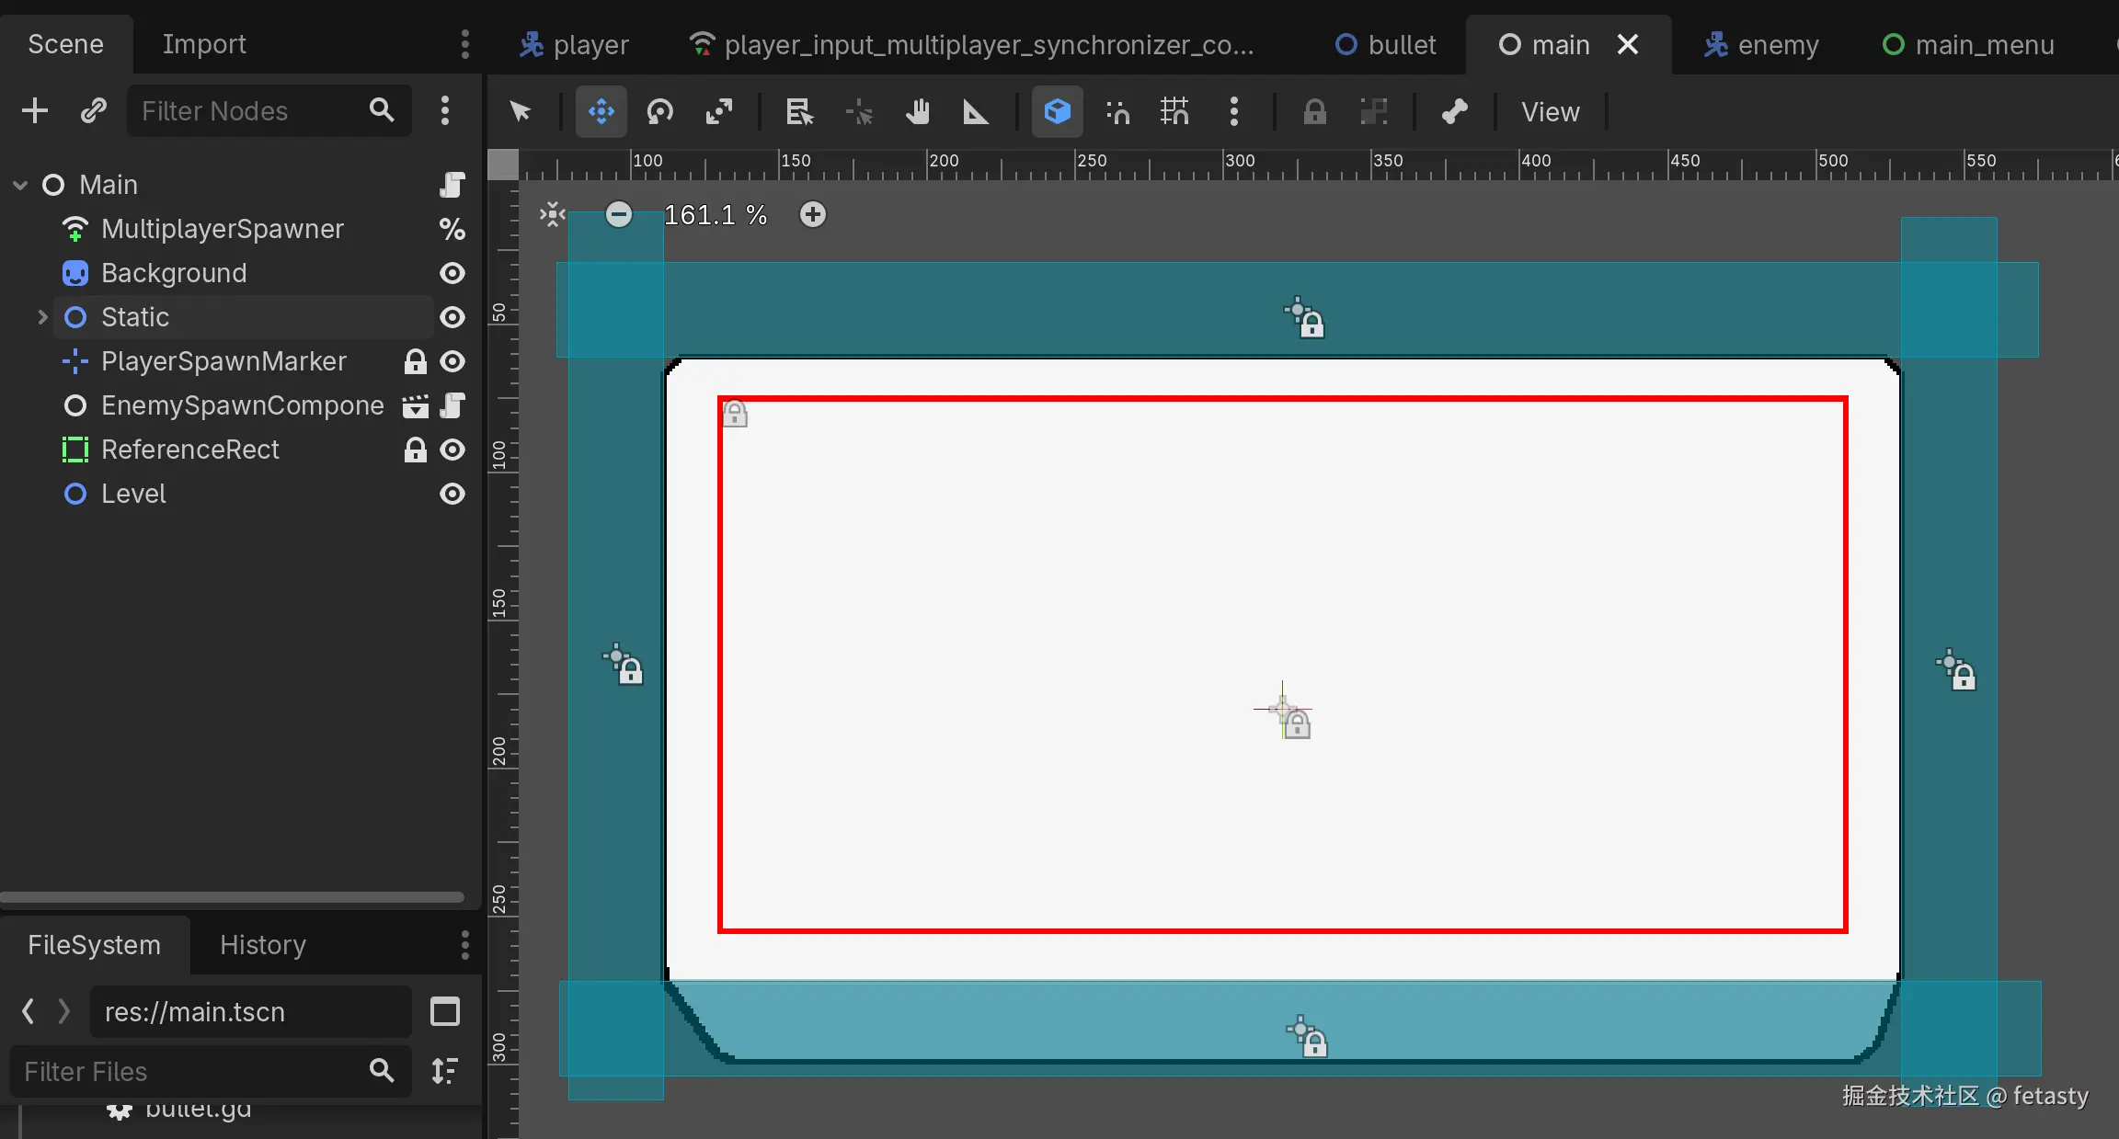Click the lock selected node icon

point(1314,112)
